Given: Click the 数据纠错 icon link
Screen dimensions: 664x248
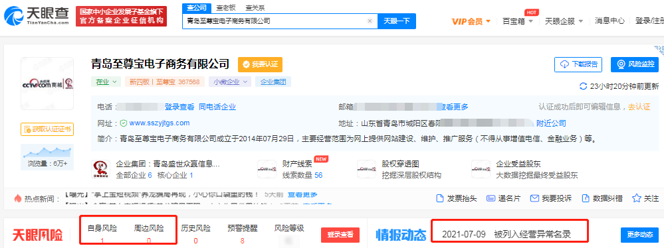Looking at the screenshot, I should (602, 198).
